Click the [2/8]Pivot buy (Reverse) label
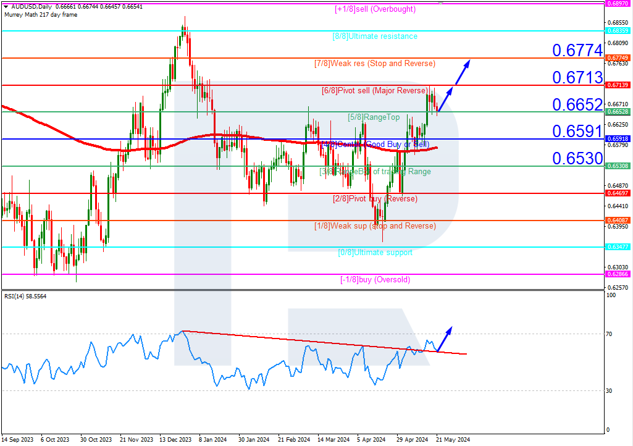Image resolution: width=633 pixels, height=446 pixels. pos(375,199)
